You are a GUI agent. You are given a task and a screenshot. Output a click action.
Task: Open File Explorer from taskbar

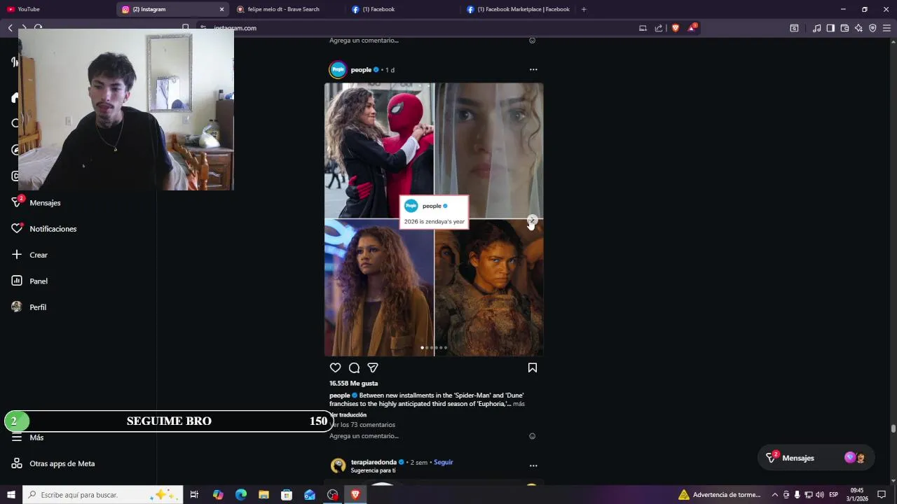coord(263,495)
